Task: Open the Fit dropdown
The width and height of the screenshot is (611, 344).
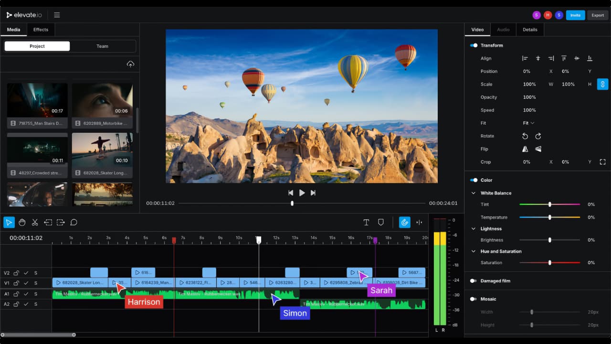Action: click(x=528, y=123)
